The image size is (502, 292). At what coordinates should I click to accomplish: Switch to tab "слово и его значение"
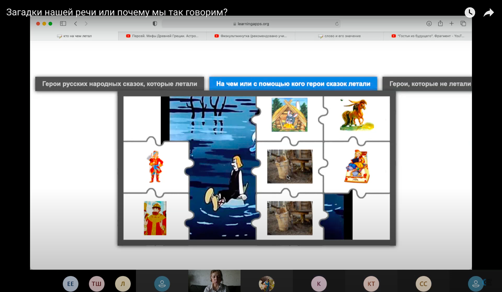pos(339,36)
